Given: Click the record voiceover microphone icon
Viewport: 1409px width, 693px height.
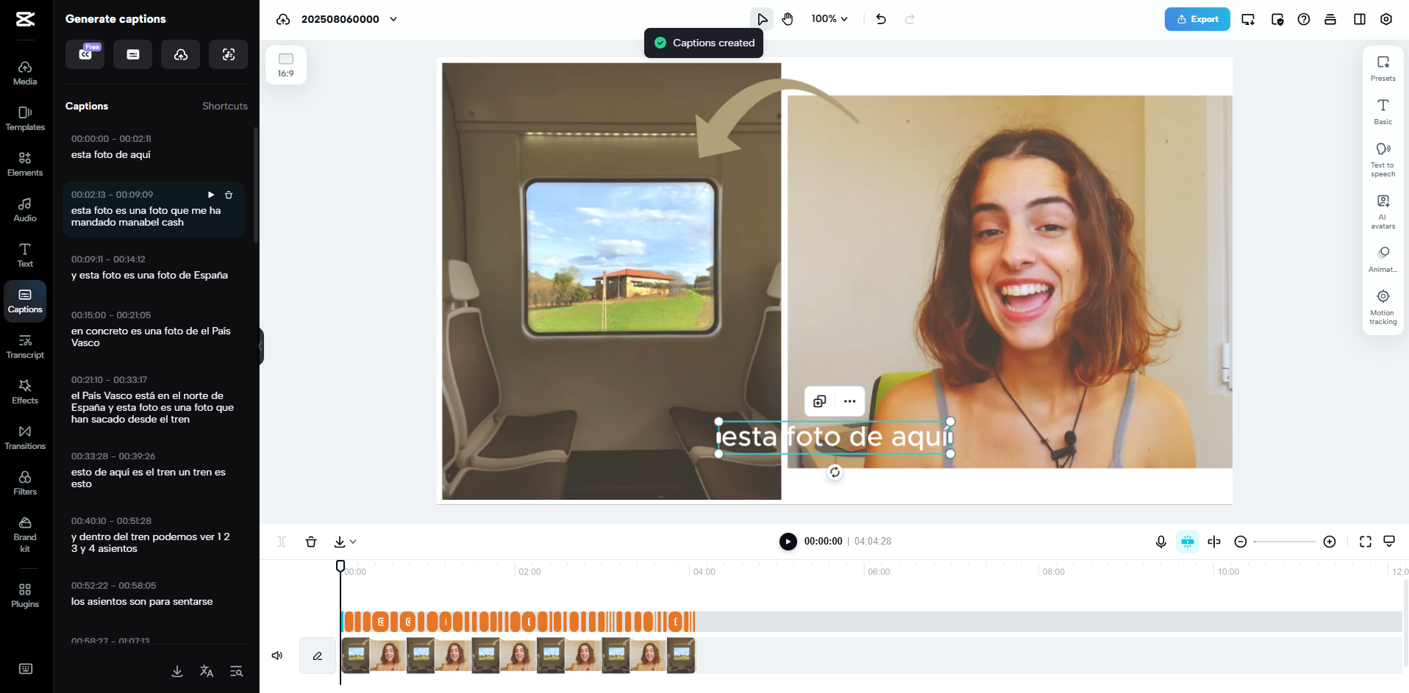Looking at the screenshot, I should pyautogui.click(x=1160, y=542).
